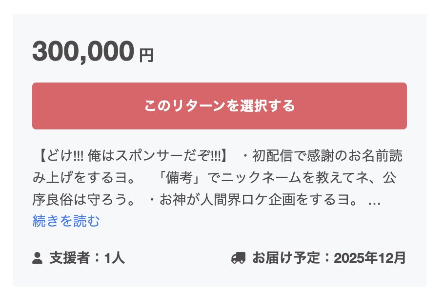The width and height of the screenshot is (444, 294).
Task: Click the 【どけ!!! 俺はスポンサーだぞ!!!】 title text
Action: 132,157
